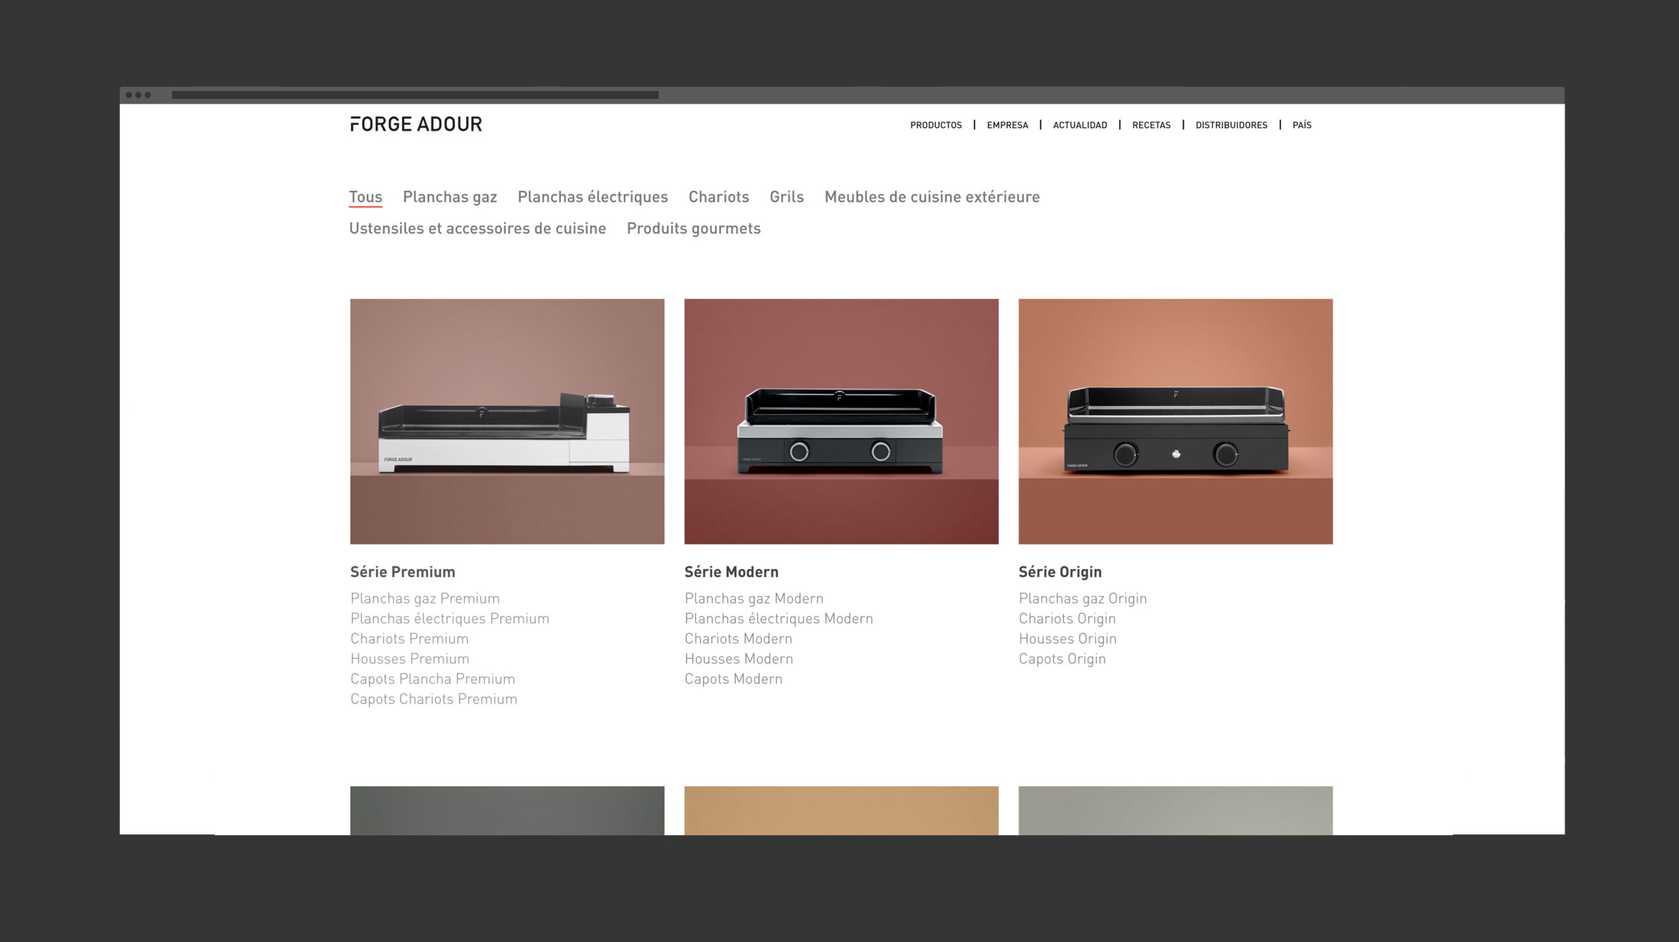Open Planchas électriques Premium link
Image resolution: width=1679 pixels, height=942 pixels.
coord(450,619)
